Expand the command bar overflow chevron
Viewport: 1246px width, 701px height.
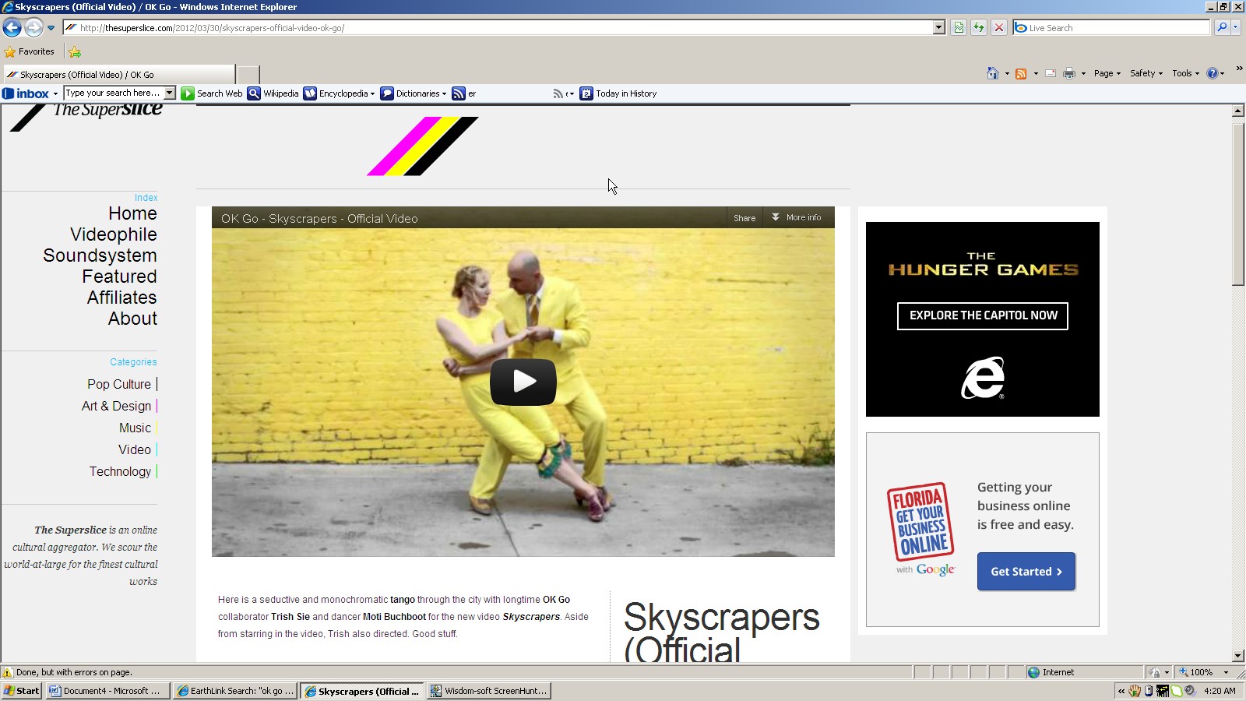point(1239,69)
